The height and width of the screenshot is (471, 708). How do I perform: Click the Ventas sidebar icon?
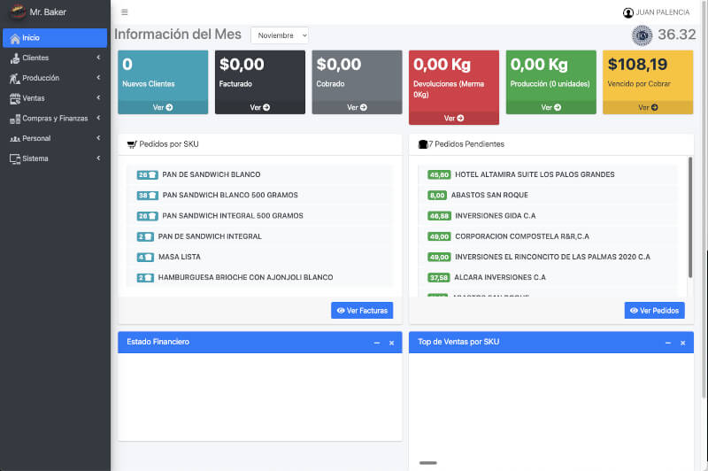click(x=15, y=98)
